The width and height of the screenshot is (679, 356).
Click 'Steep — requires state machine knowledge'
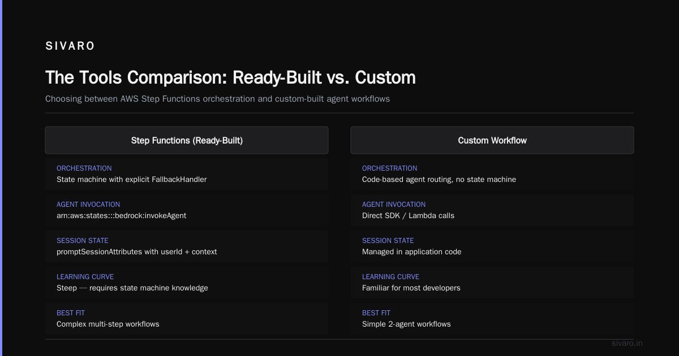132,288
